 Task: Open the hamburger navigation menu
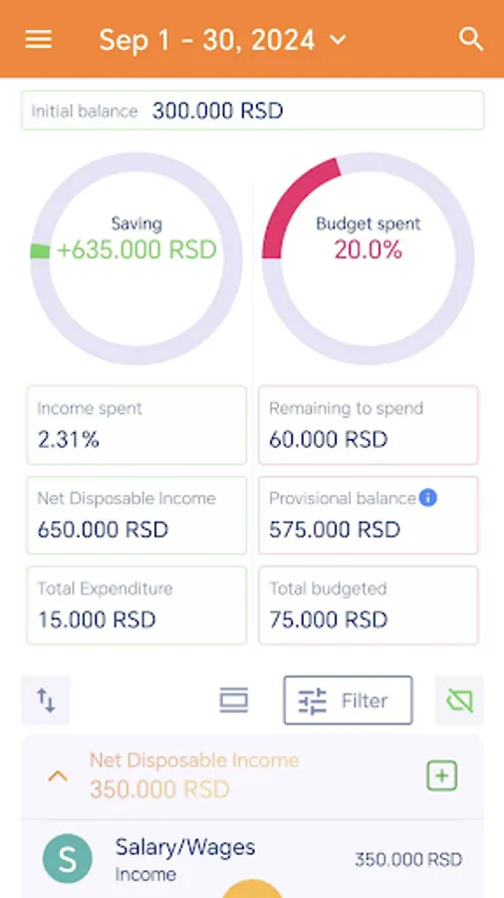tap(38, 40)
